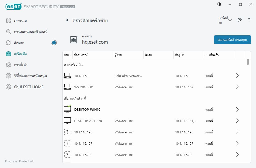Click the network sonar view icon
This screenshot has width=256, height=168.
240,20
